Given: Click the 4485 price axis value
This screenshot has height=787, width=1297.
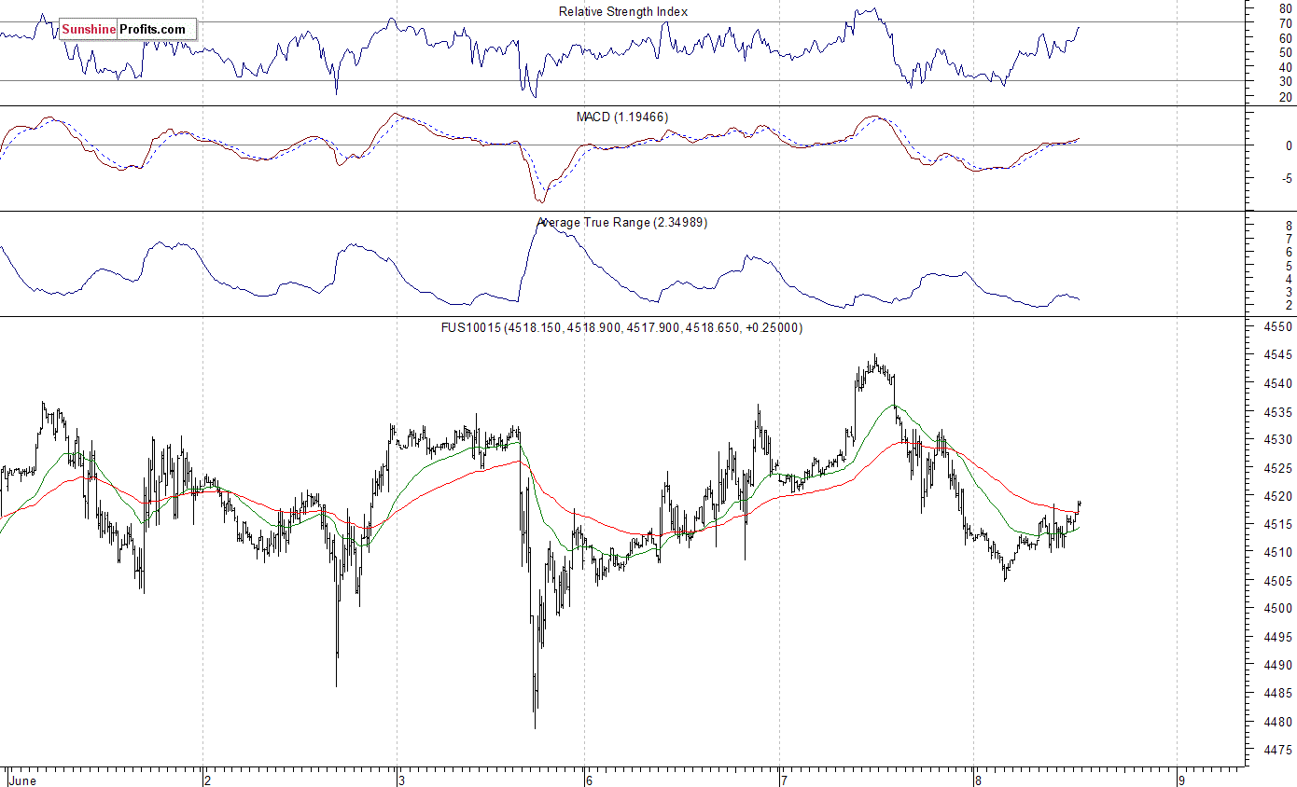Looking at the screenshot, I should point(1278,694).
